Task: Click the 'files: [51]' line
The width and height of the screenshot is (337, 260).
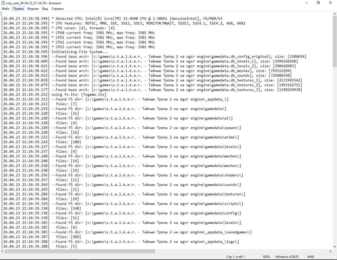Action: pos(40,218)
